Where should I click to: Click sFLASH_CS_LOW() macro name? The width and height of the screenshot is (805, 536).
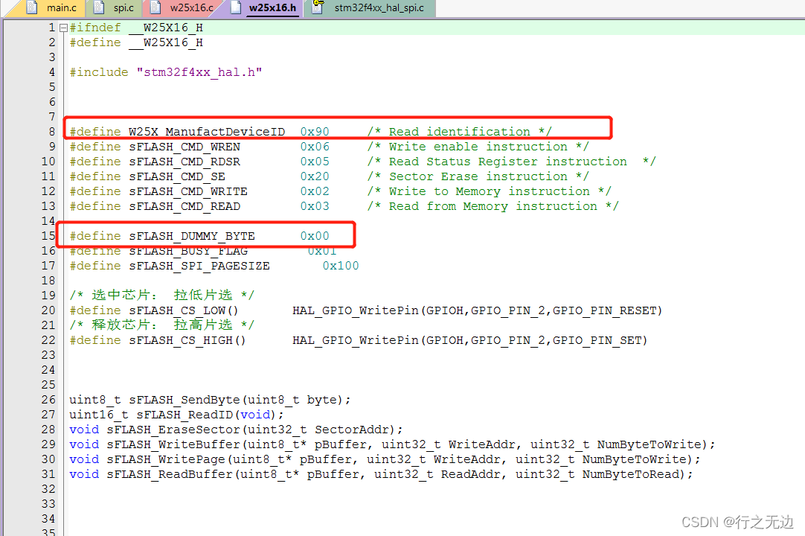[183, 311]
